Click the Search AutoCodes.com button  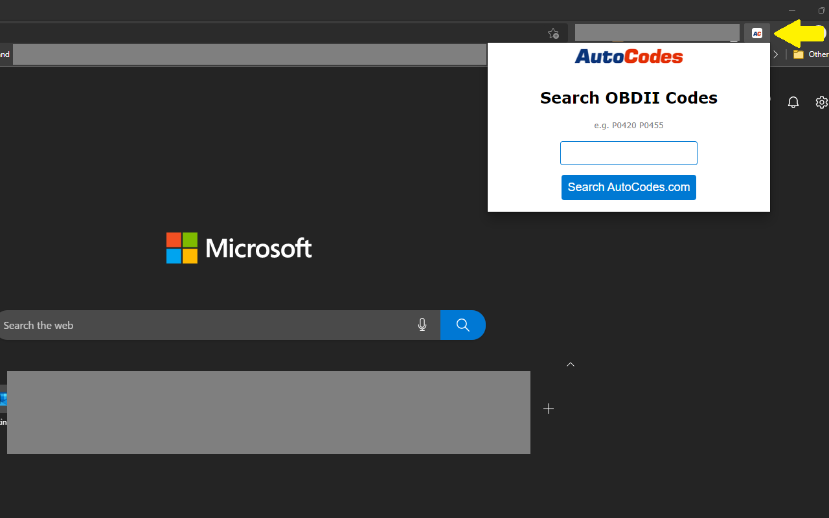629,187
